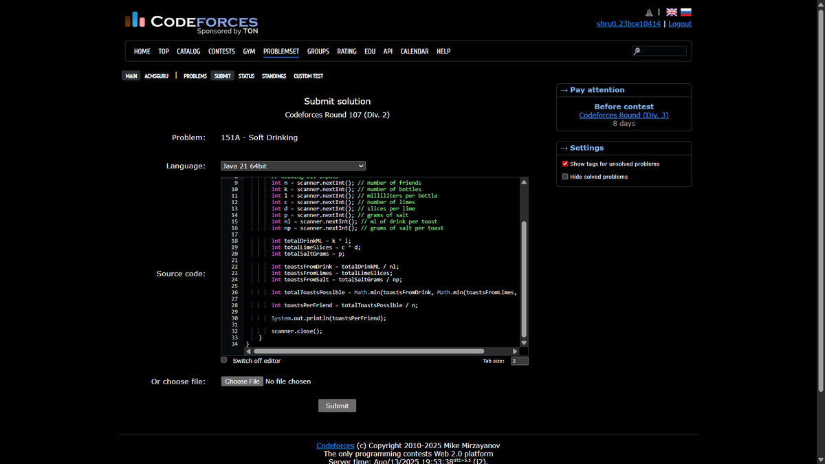Click the Logout link
Screen dimensions: 825x464
680,23
